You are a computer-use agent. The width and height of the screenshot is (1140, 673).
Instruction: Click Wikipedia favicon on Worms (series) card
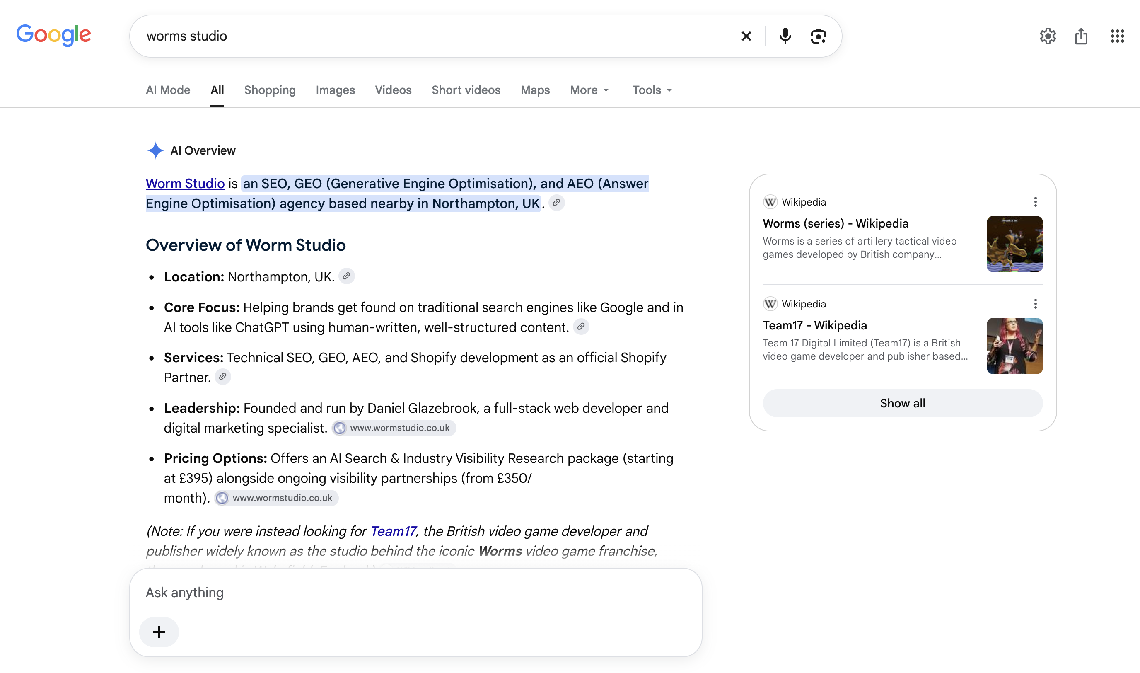coord(770,202)
